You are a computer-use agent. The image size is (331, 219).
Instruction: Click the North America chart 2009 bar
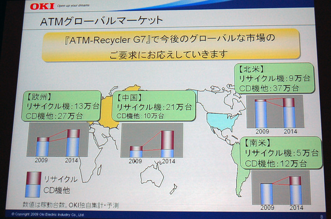coord(261,114)
